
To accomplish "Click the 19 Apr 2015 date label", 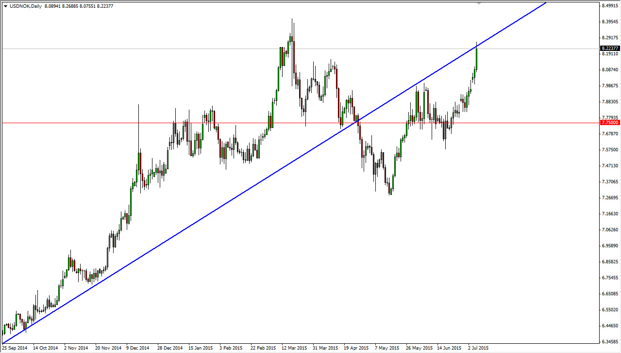I will tap(356, 348).
